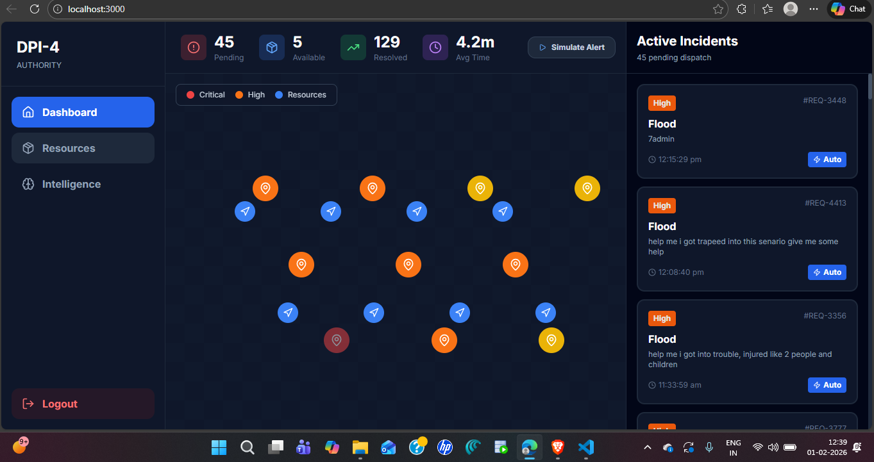Log out using the Logout button
Viewport: 874px width, 462px height.
click(83, 404)
